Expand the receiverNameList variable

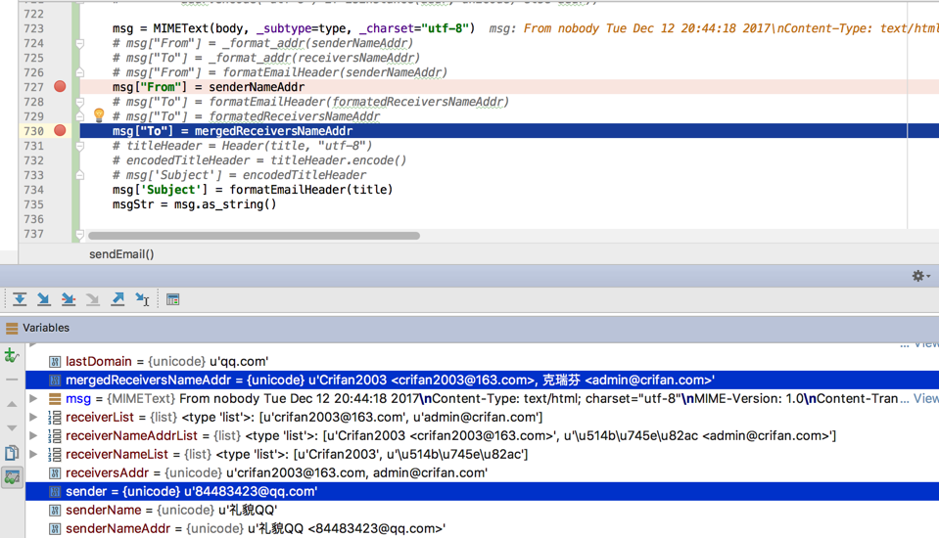(x=33, y=454)
